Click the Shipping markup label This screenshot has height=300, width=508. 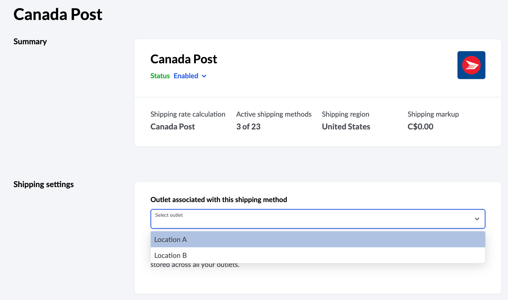click(433, 114)
